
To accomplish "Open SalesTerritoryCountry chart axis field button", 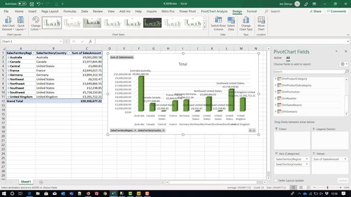I will coord(151,130).
